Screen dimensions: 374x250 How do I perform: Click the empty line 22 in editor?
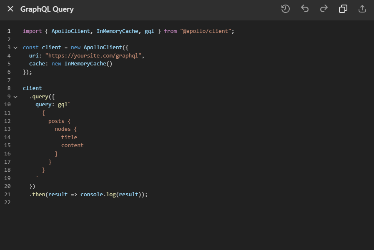(125, 202)
